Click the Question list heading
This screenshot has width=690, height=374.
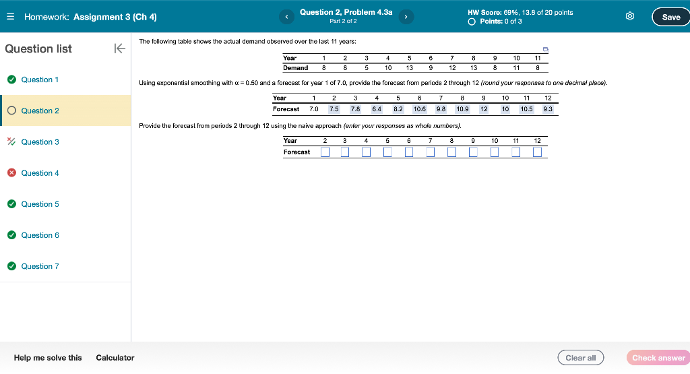tap(38, 49)
